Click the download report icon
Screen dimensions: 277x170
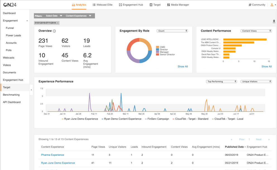pyautogui.click(x=274, y=21)
